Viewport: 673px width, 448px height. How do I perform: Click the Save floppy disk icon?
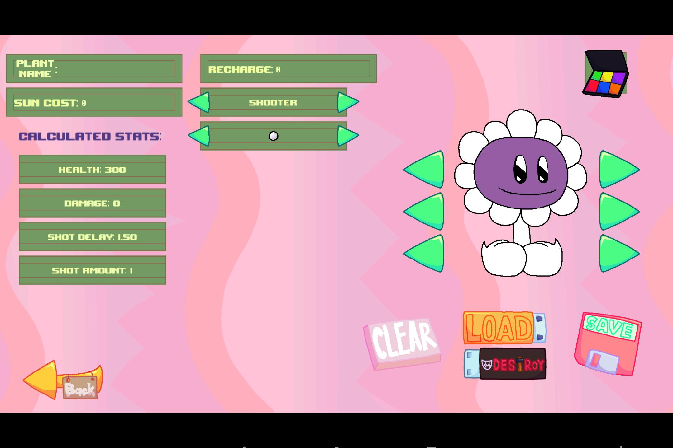coord(608,344)
